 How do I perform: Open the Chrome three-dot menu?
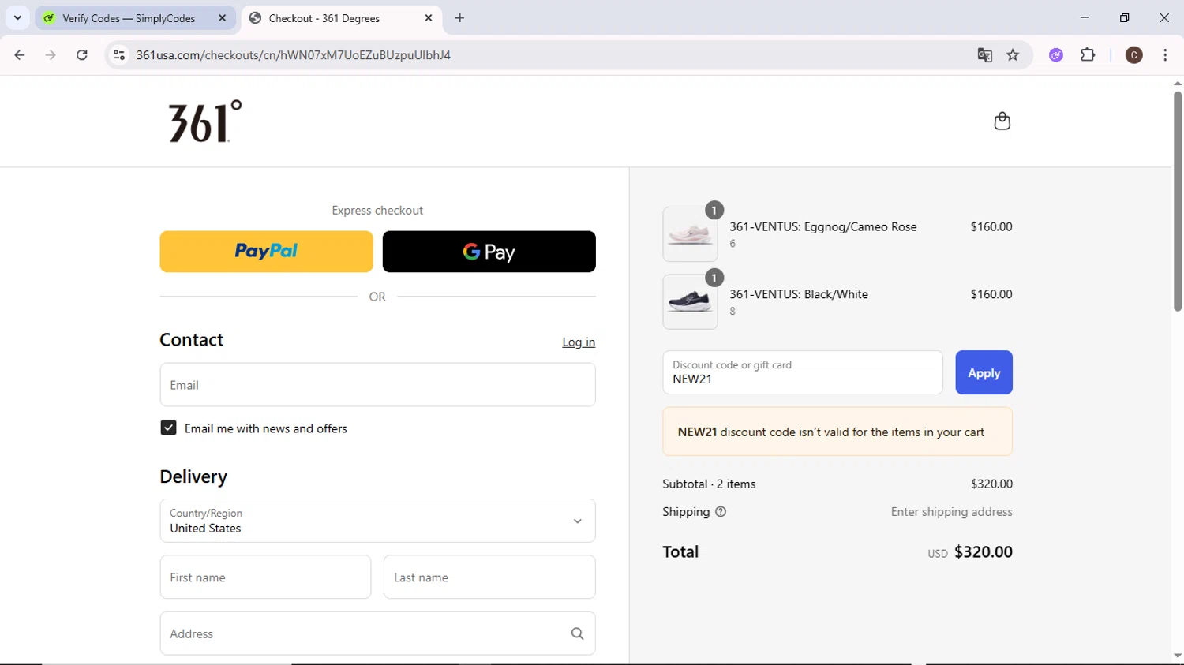[1165, 55]
